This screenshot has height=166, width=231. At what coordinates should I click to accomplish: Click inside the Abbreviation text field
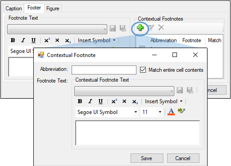104,70
